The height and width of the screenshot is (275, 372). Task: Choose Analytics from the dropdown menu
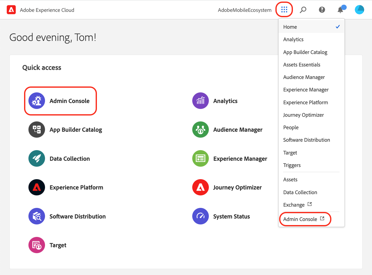311,40
